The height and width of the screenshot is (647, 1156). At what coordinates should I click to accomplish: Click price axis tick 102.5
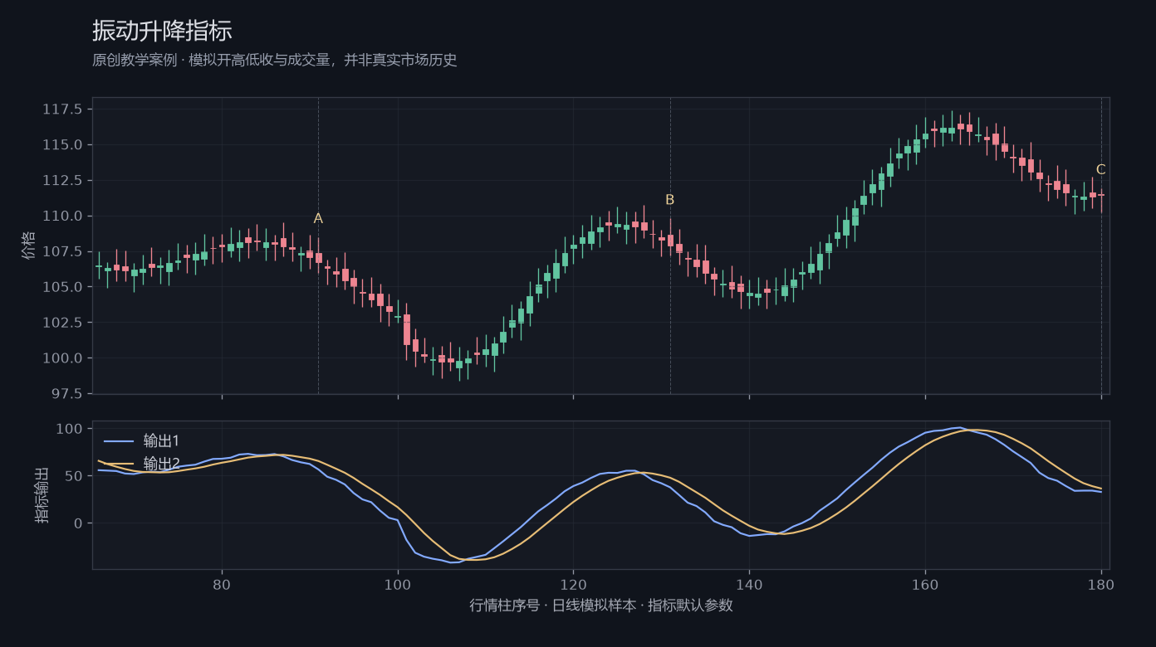62,323
